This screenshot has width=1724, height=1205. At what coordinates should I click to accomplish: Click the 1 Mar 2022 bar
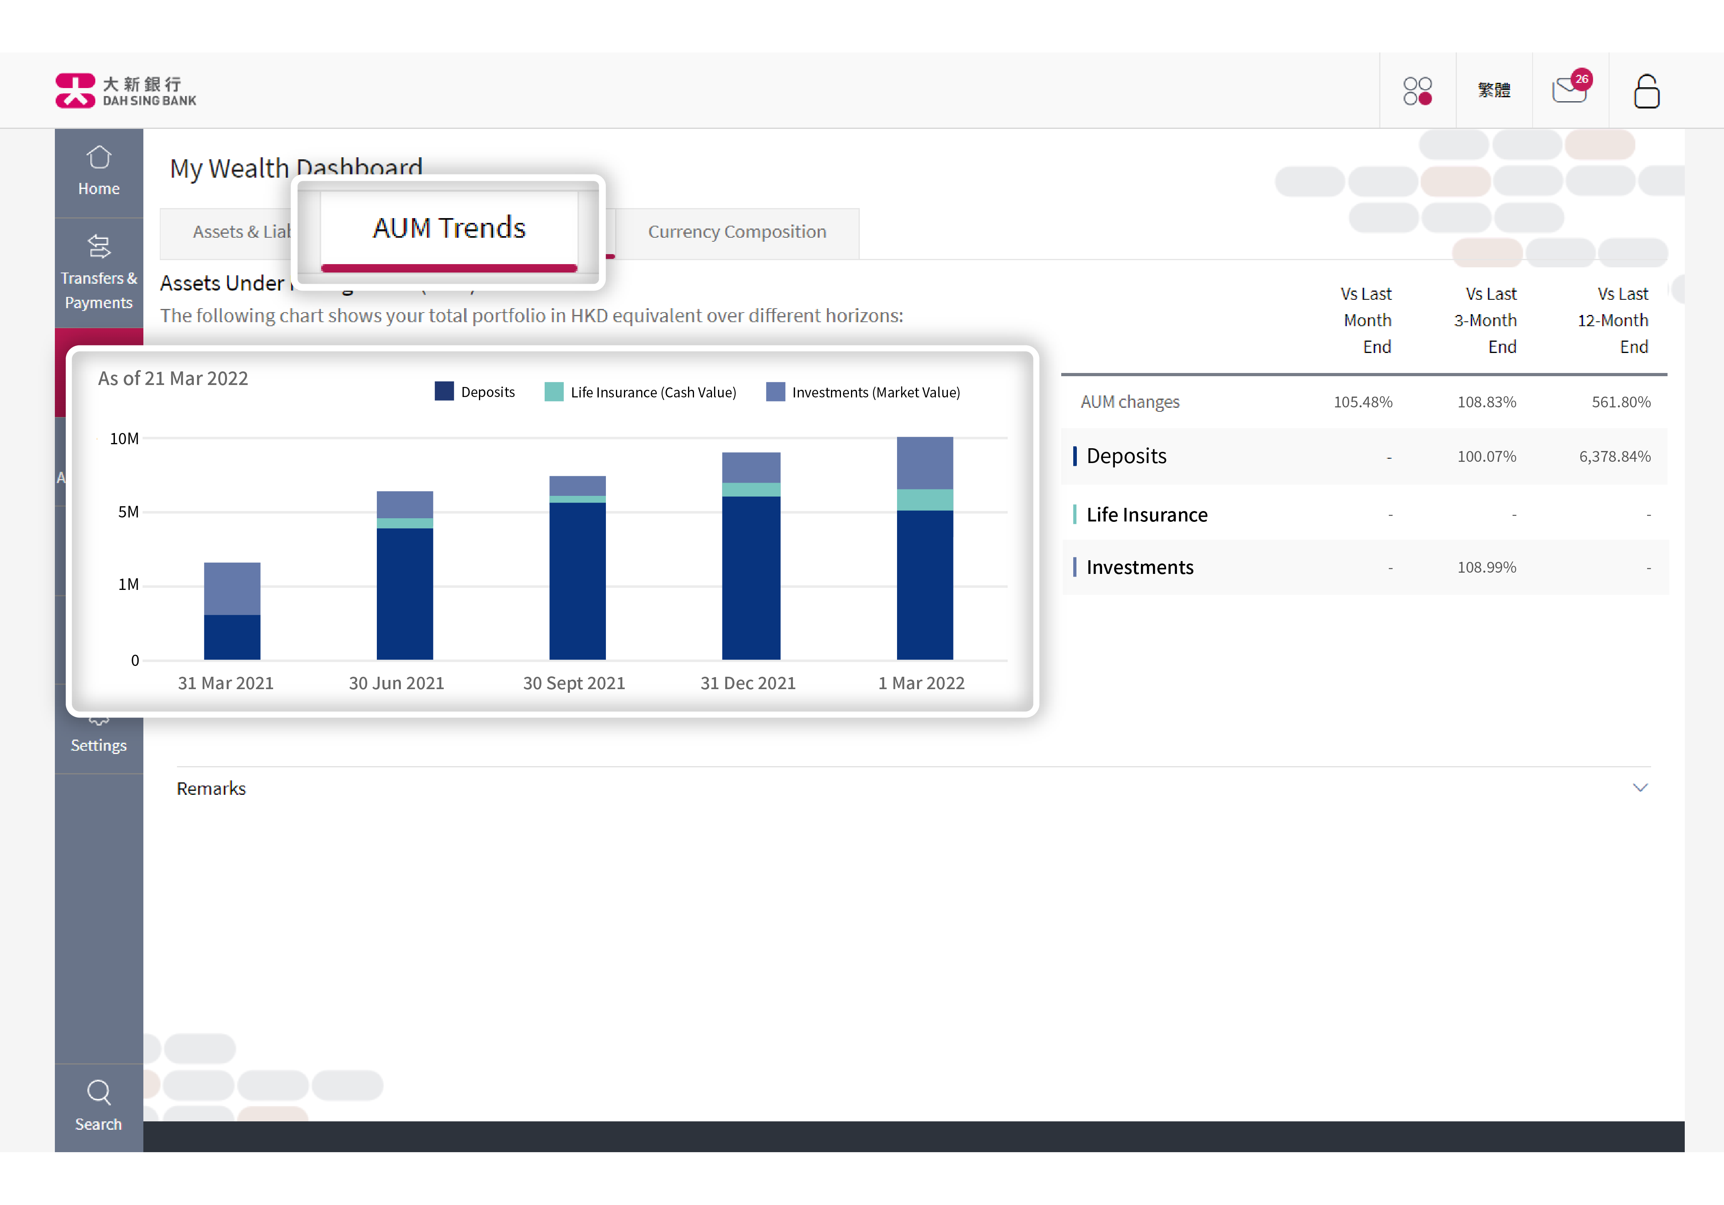924,549
